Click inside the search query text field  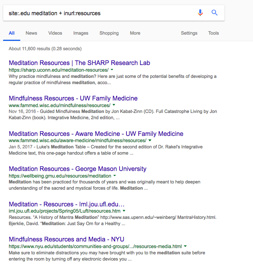point(97,13)
